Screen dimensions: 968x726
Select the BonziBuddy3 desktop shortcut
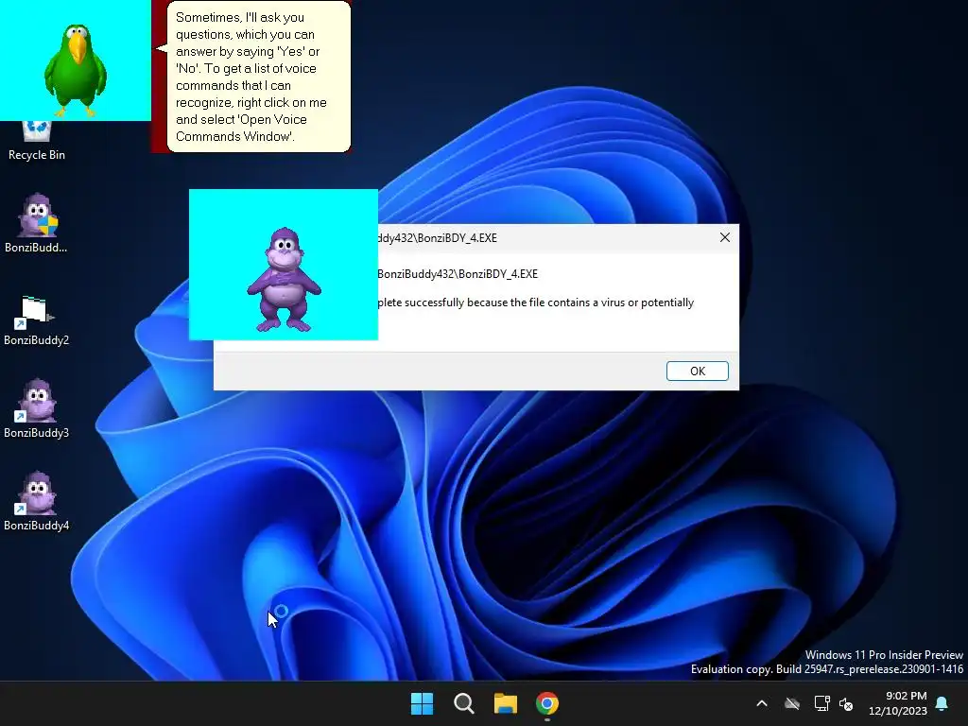click(x=37, y=408)
